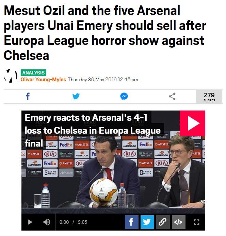
Task: Click Facebook button in video player bar
Action: [131, 222]
